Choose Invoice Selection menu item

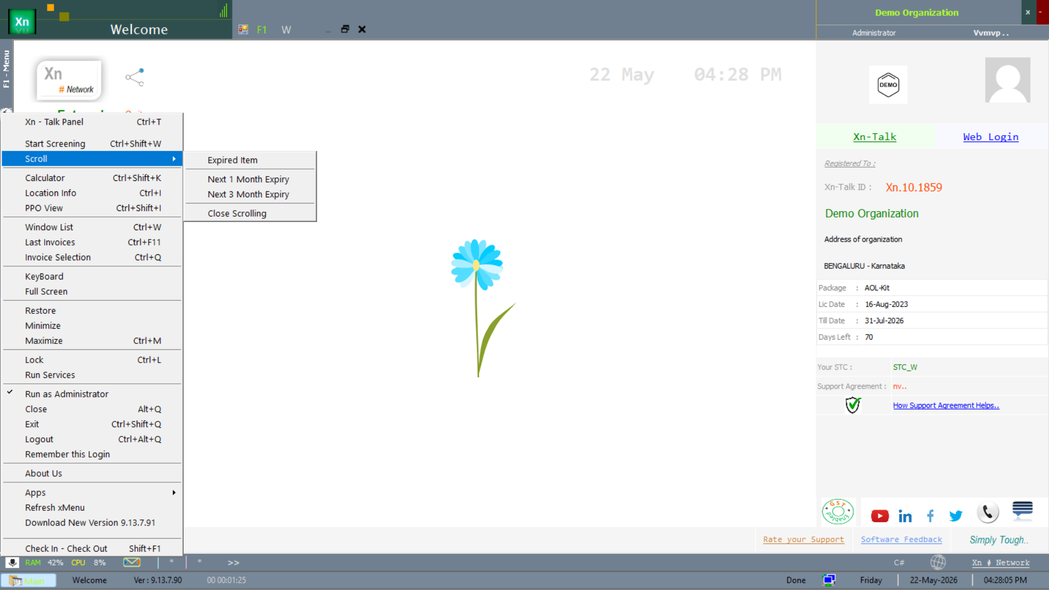tap(92, 257)
